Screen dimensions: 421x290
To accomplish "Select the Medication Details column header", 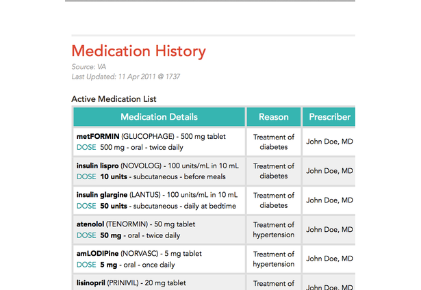I will (x=159, y=117).
